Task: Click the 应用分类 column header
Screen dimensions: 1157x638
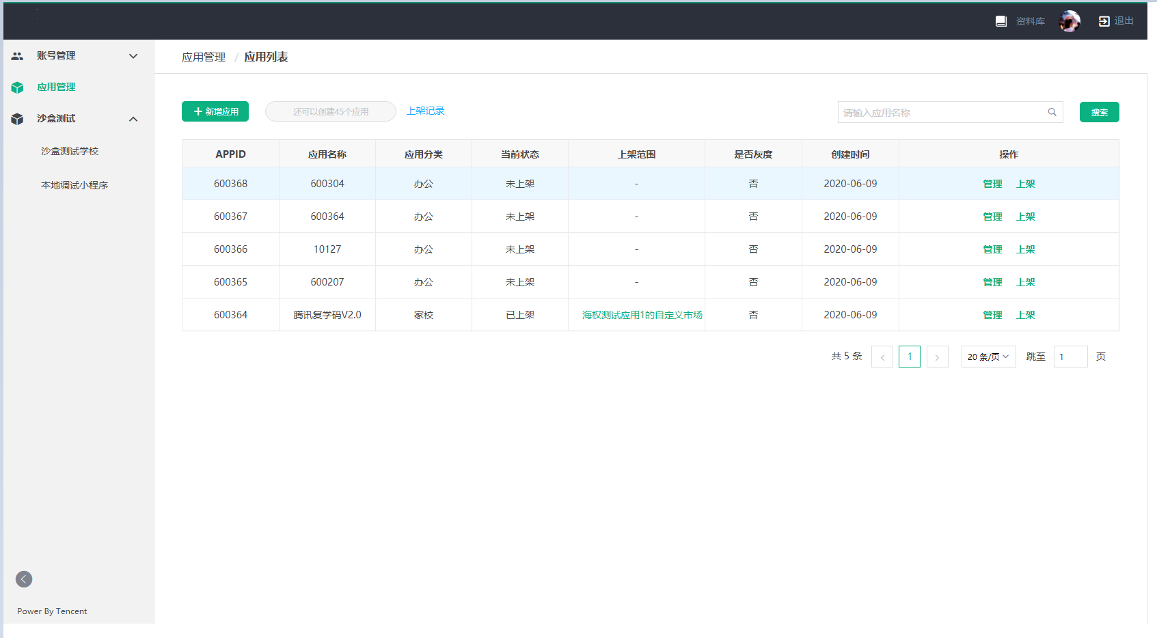Action: (424, 154)
